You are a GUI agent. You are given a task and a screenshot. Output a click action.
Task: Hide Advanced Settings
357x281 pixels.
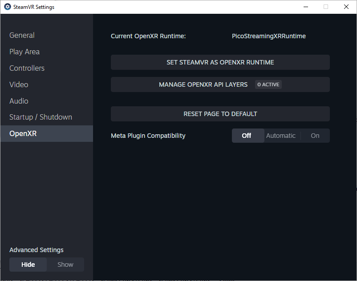point(28,265)
